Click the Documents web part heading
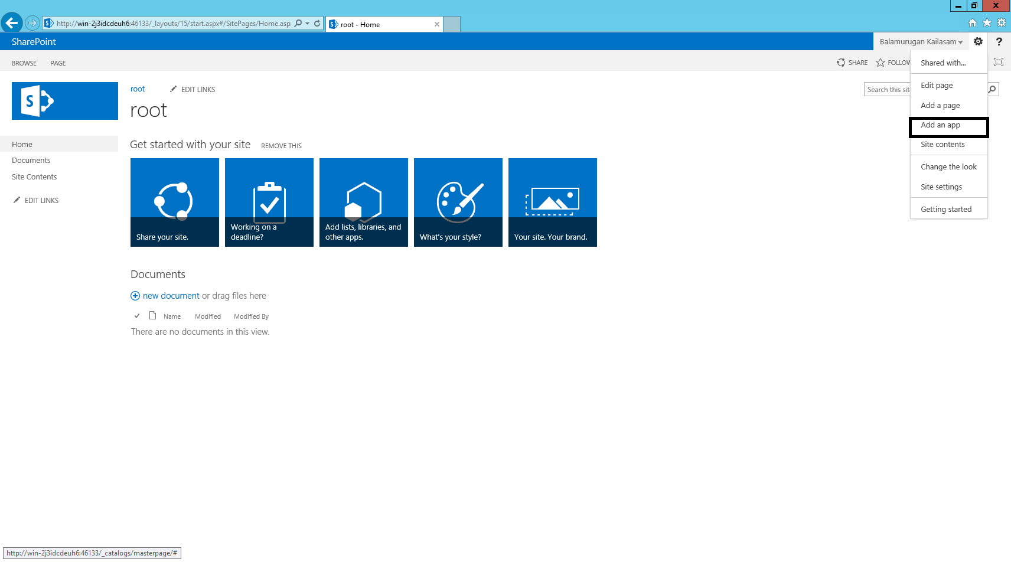The height and width of the screenshot is (562, 1011). point(158,275)
